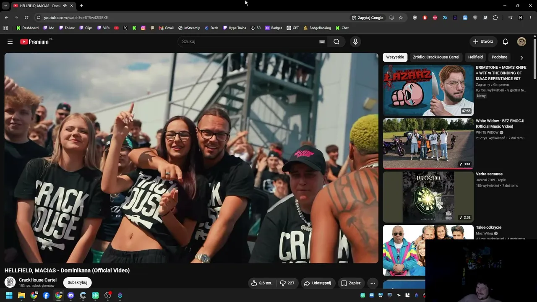Open the White Widow BEZ EMOCJI thumbnail
This screenshot has width=537, height=302.
(428, 143)
